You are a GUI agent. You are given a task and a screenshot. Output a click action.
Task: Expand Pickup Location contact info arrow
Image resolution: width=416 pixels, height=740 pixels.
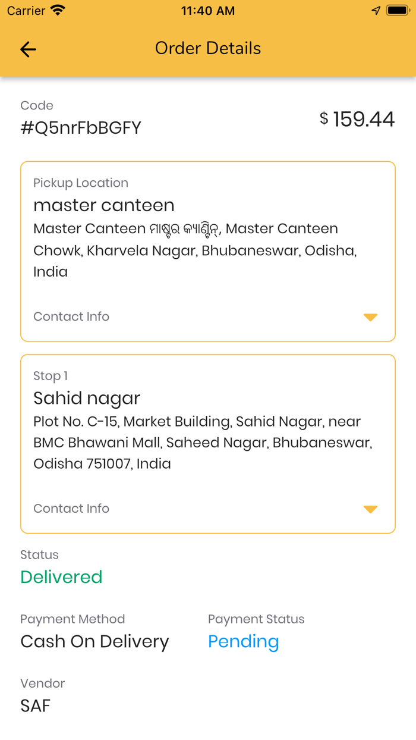(370, 317)
